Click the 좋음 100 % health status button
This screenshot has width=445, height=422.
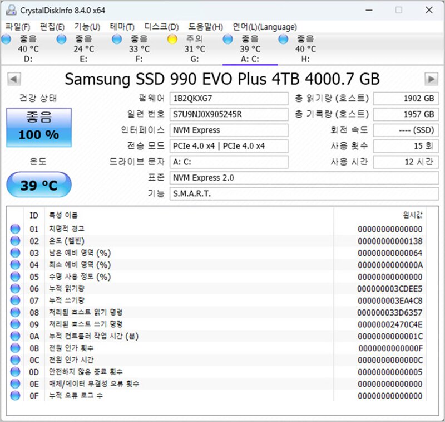coord(39,128)
